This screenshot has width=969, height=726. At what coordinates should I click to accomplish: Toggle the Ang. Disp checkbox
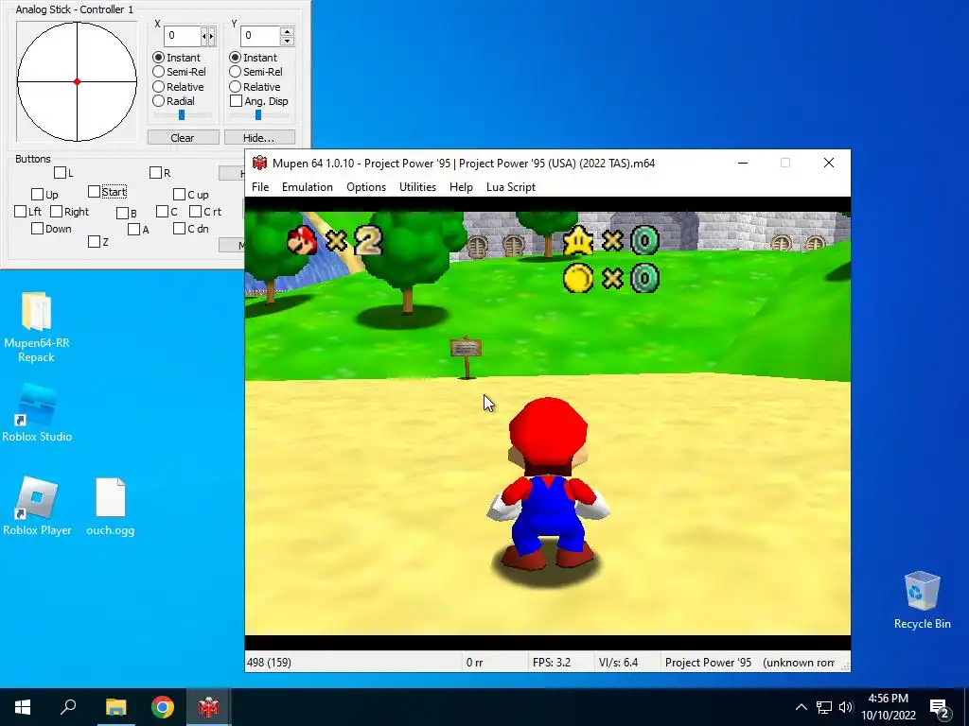[x=236, y=100]
